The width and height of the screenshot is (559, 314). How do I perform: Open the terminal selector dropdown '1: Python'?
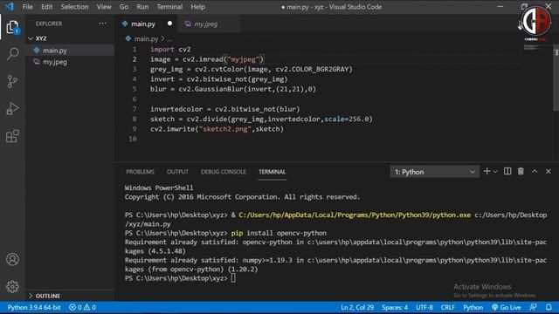[x=435, y=172]
